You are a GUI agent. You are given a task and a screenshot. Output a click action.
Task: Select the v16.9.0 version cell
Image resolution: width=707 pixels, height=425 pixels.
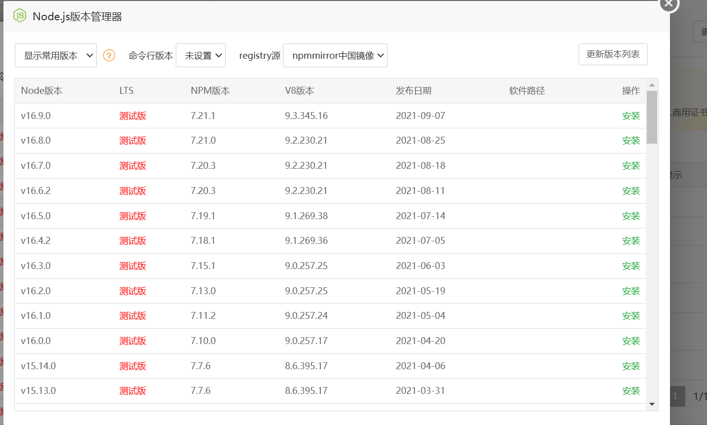tap(36, 116)
